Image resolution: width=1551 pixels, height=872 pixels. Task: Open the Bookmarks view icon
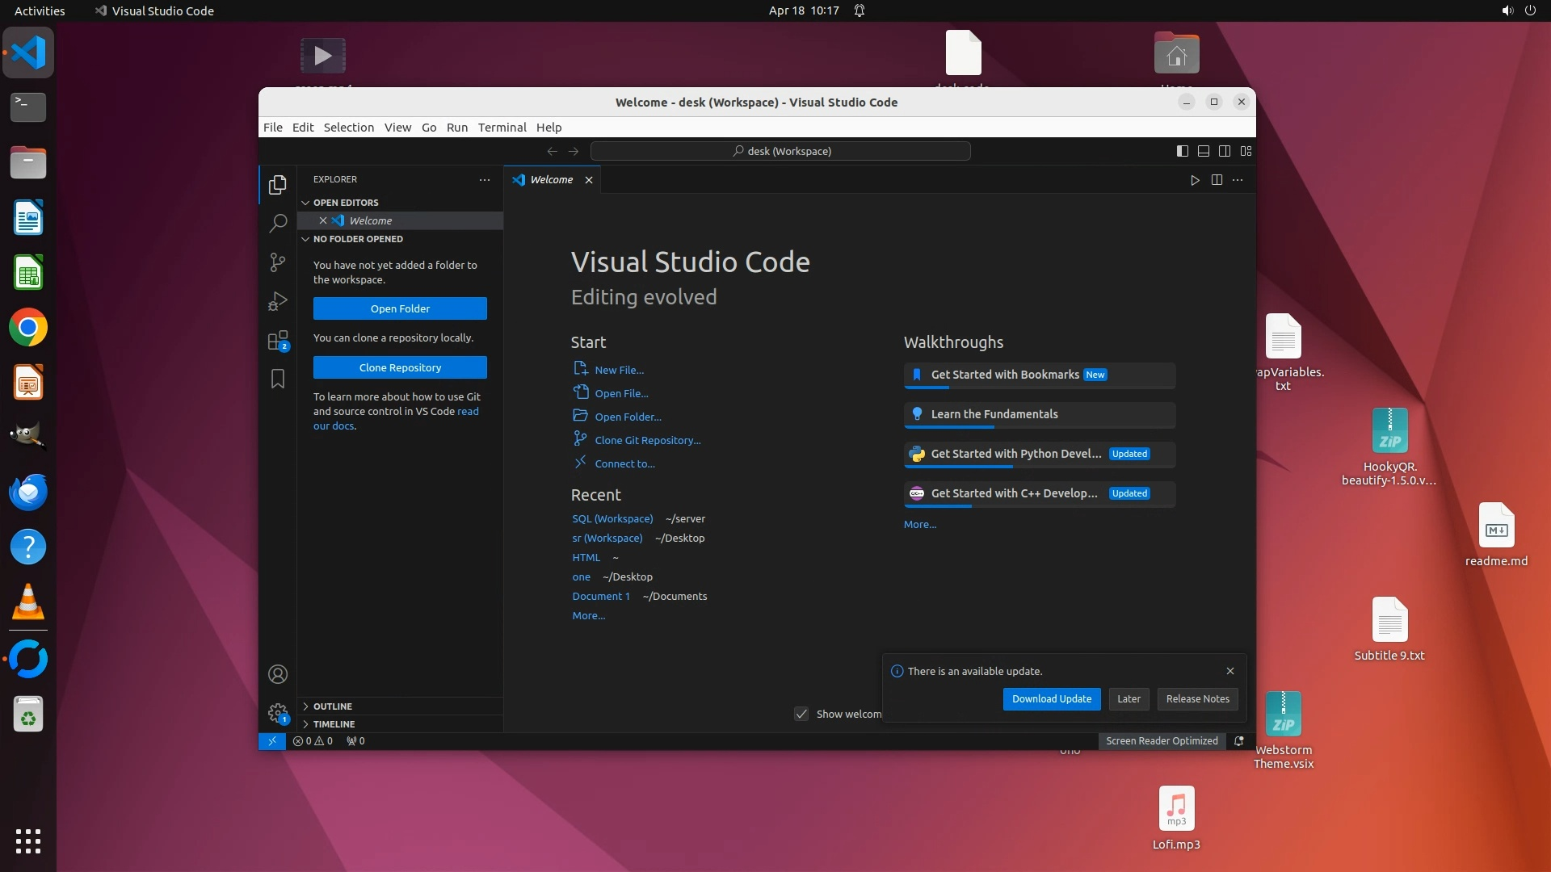[277, 379]
